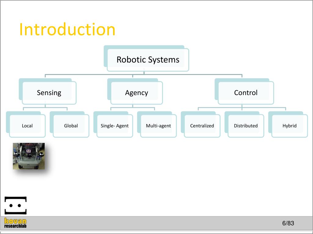Click the kovan researchlab logo
The height and width of the screenshot is (234, 313).
coord(15,223)
